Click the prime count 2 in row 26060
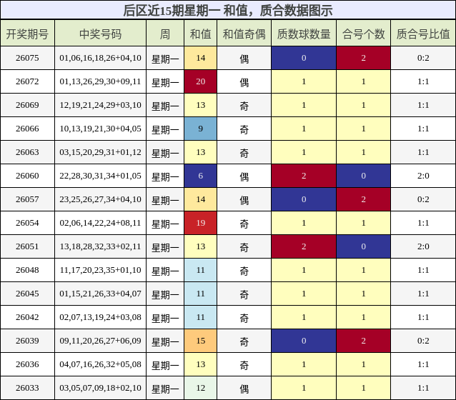The image size is (456, 400). point(304,176)
